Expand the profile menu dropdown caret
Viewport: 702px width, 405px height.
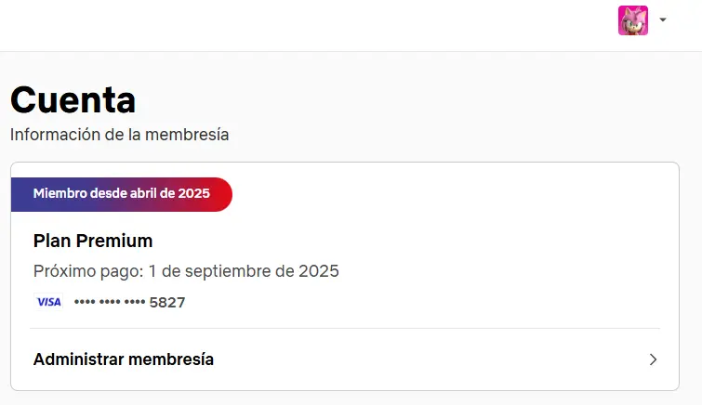pyautogui.click(x=663, y=20)
